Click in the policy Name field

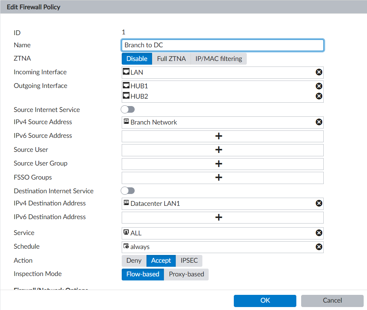tap(222, 45)
